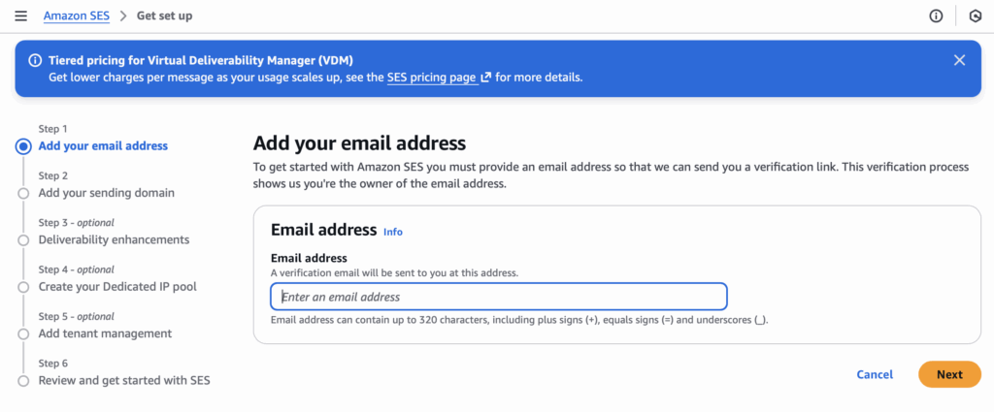Select Step 4 Dedicated IP pool circle

(x=23, y=287)
